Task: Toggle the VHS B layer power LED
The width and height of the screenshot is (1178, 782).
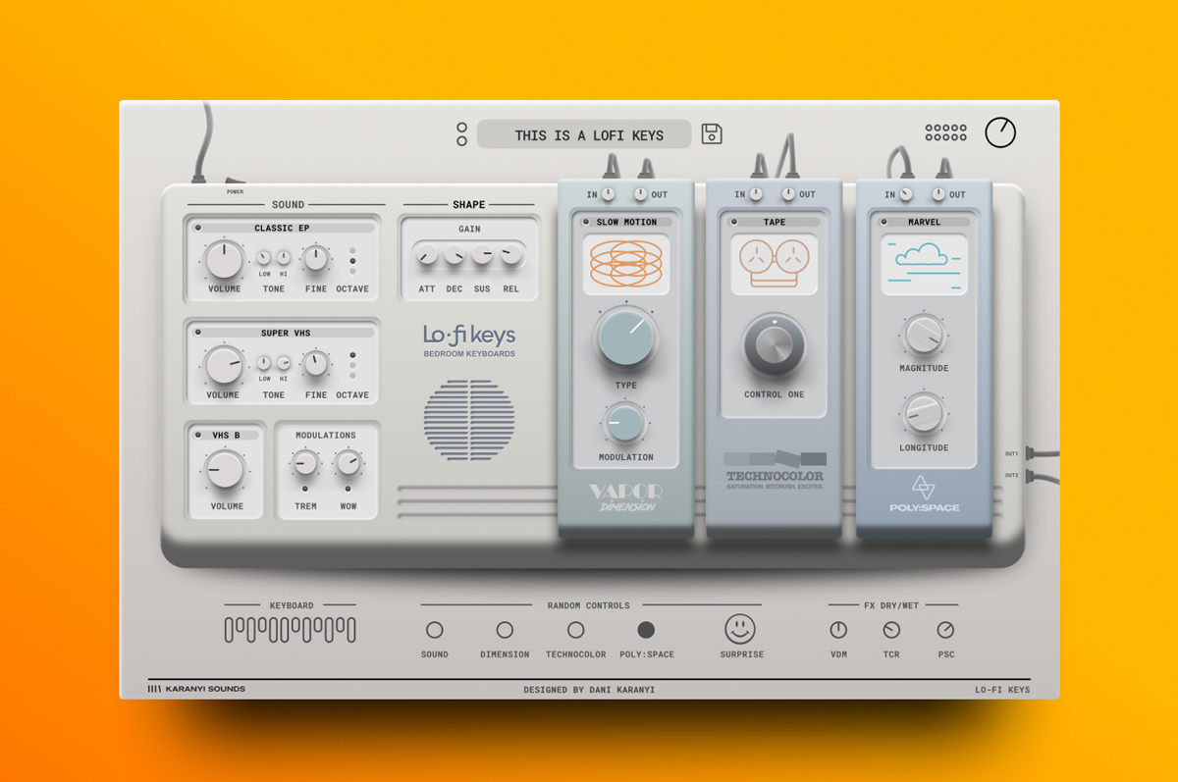Action: (x=198, y=435)
